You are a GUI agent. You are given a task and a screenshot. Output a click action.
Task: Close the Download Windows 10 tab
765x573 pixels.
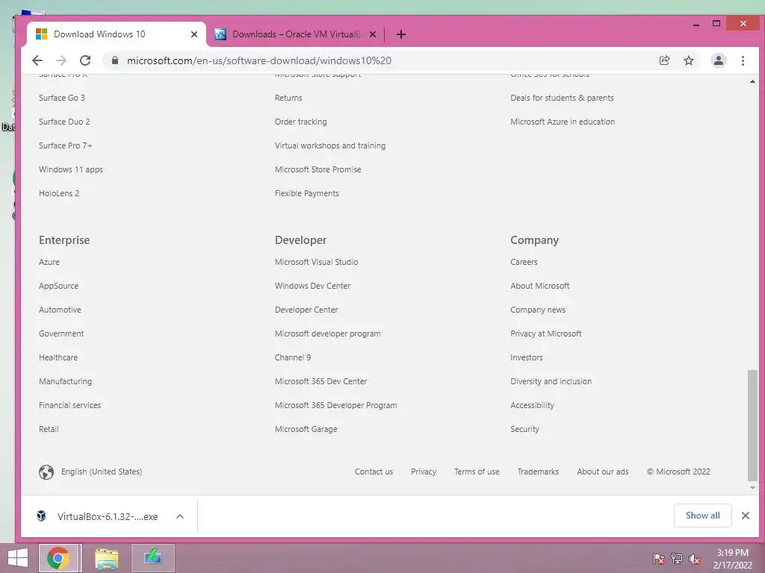pos(193,34)
